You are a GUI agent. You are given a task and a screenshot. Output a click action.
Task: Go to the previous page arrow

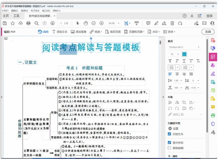tap(44, 23)
